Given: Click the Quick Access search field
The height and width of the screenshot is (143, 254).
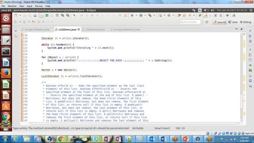Looking at the screenshot, I should coord(190,22).
